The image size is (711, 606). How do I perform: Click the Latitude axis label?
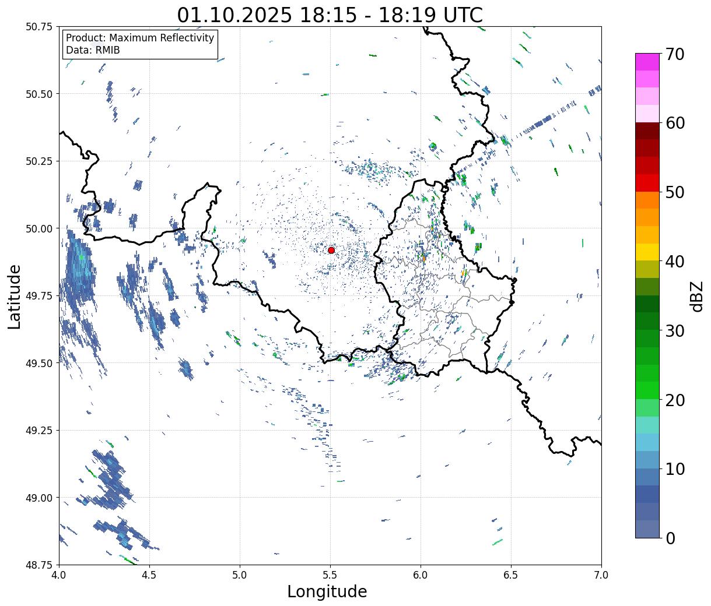pyautogui.click(x=15, y=296)
